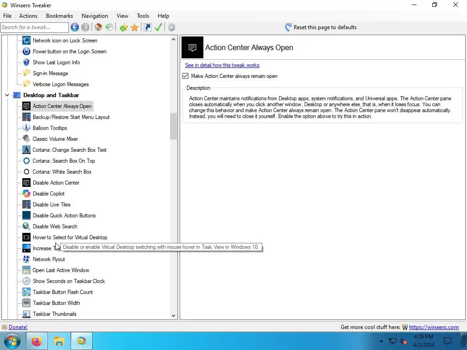This screenshot has width=467, height=350.
Task: Click the blue Back navigation arrow
Action: pyautogui.click(x=75, y=27)
